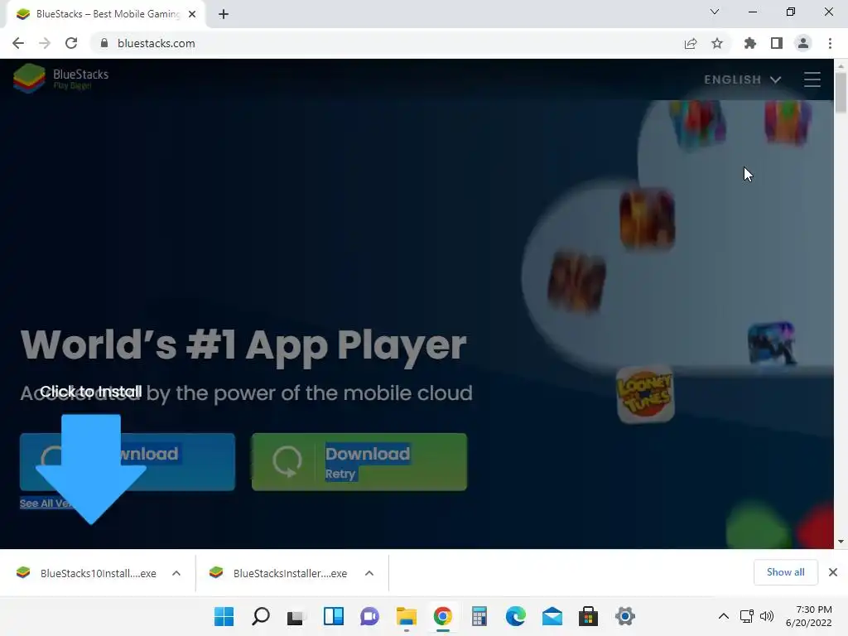
Task: Reload the bluestacks.com page
Action: [x=71, y=43]
